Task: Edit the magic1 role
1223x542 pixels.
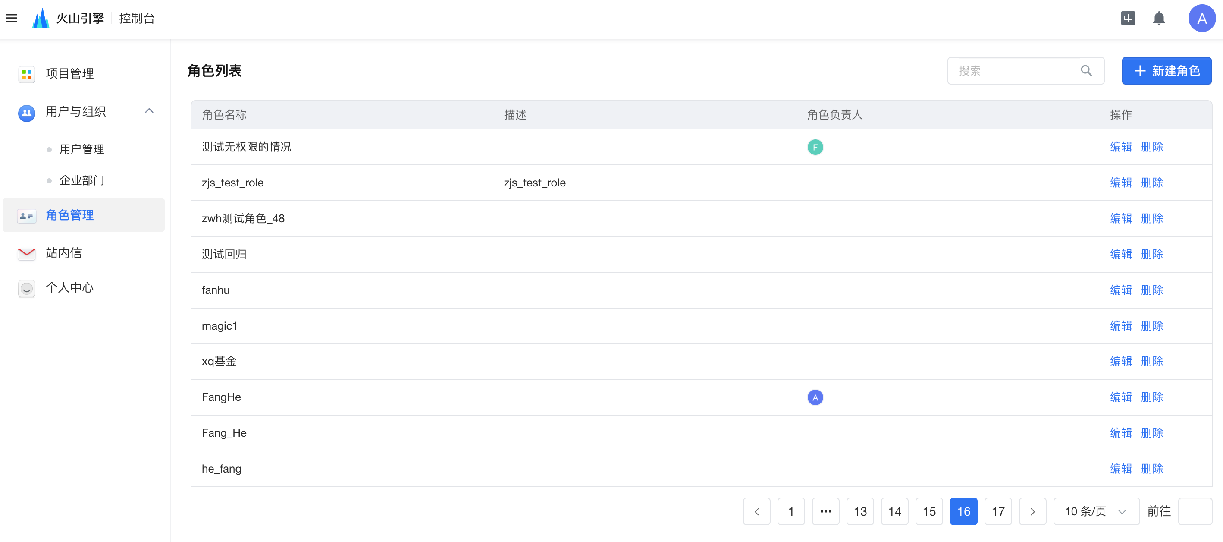Action: pos(1121,326)
